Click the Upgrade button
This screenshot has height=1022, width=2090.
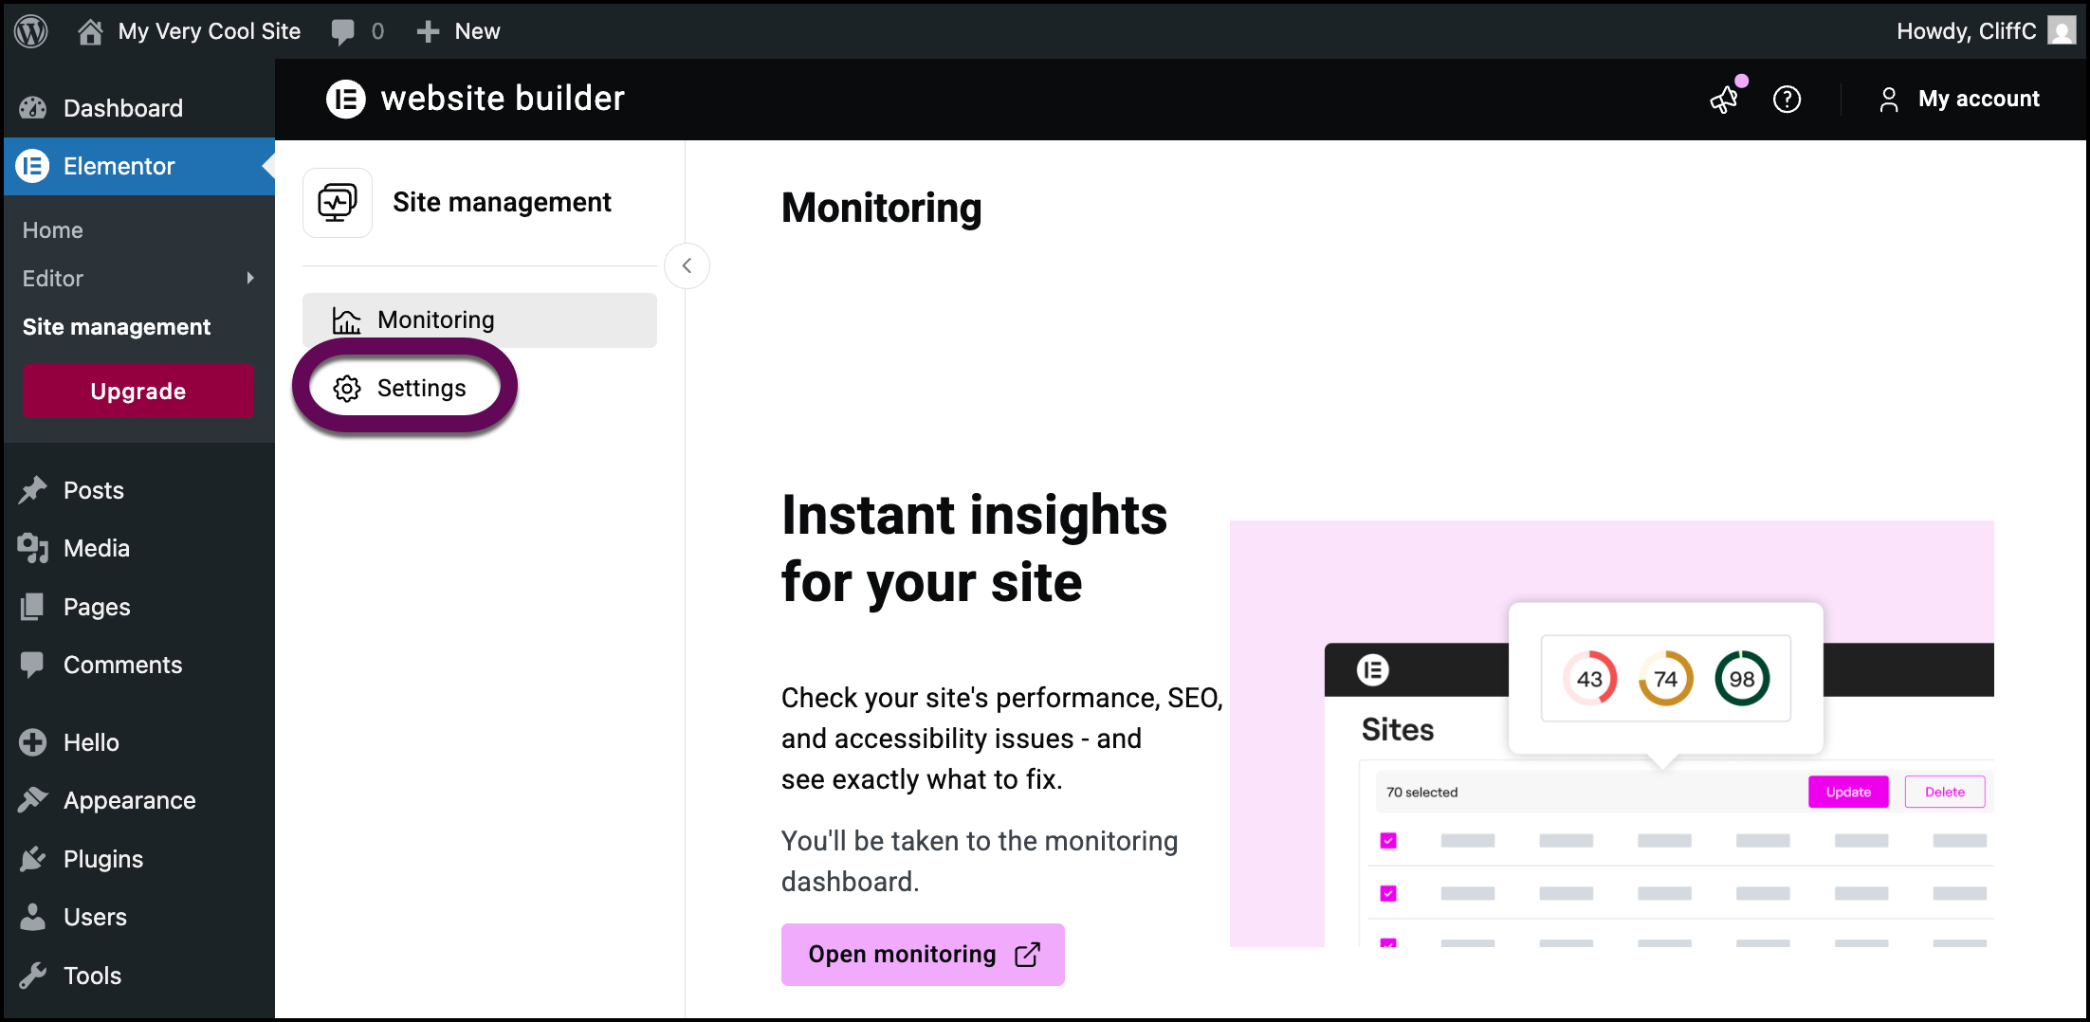click(x=138, y=392)
